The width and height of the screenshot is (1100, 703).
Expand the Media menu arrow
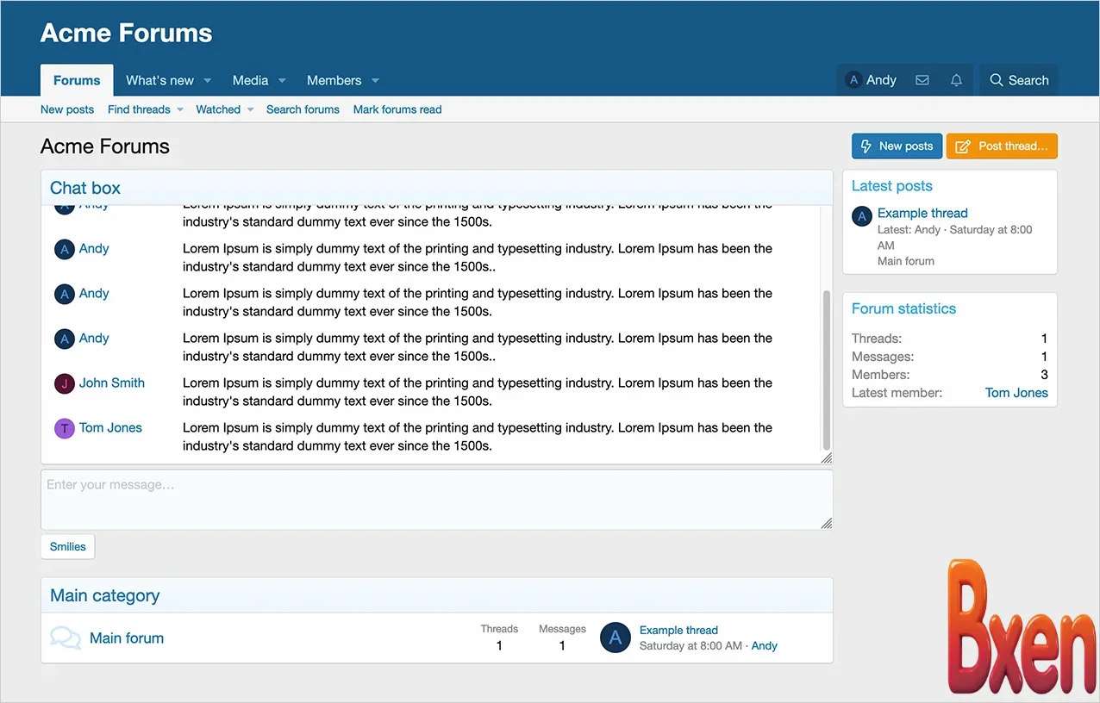point(282,81)
